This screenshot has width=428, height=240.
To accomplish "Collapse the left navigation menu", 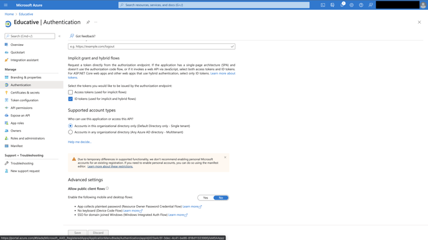I will pyautogui.click(x=59, y=36).
